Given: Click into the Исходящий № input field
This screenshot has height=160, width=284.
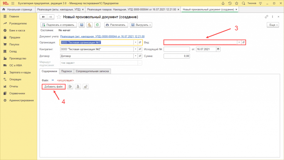Looking at the screenshot, I should coord(176,49).
